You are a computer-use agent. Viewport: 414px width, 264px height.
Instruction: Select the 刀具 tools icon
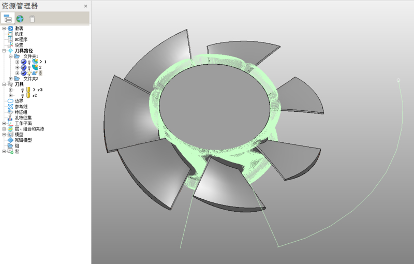click(10, 84)
